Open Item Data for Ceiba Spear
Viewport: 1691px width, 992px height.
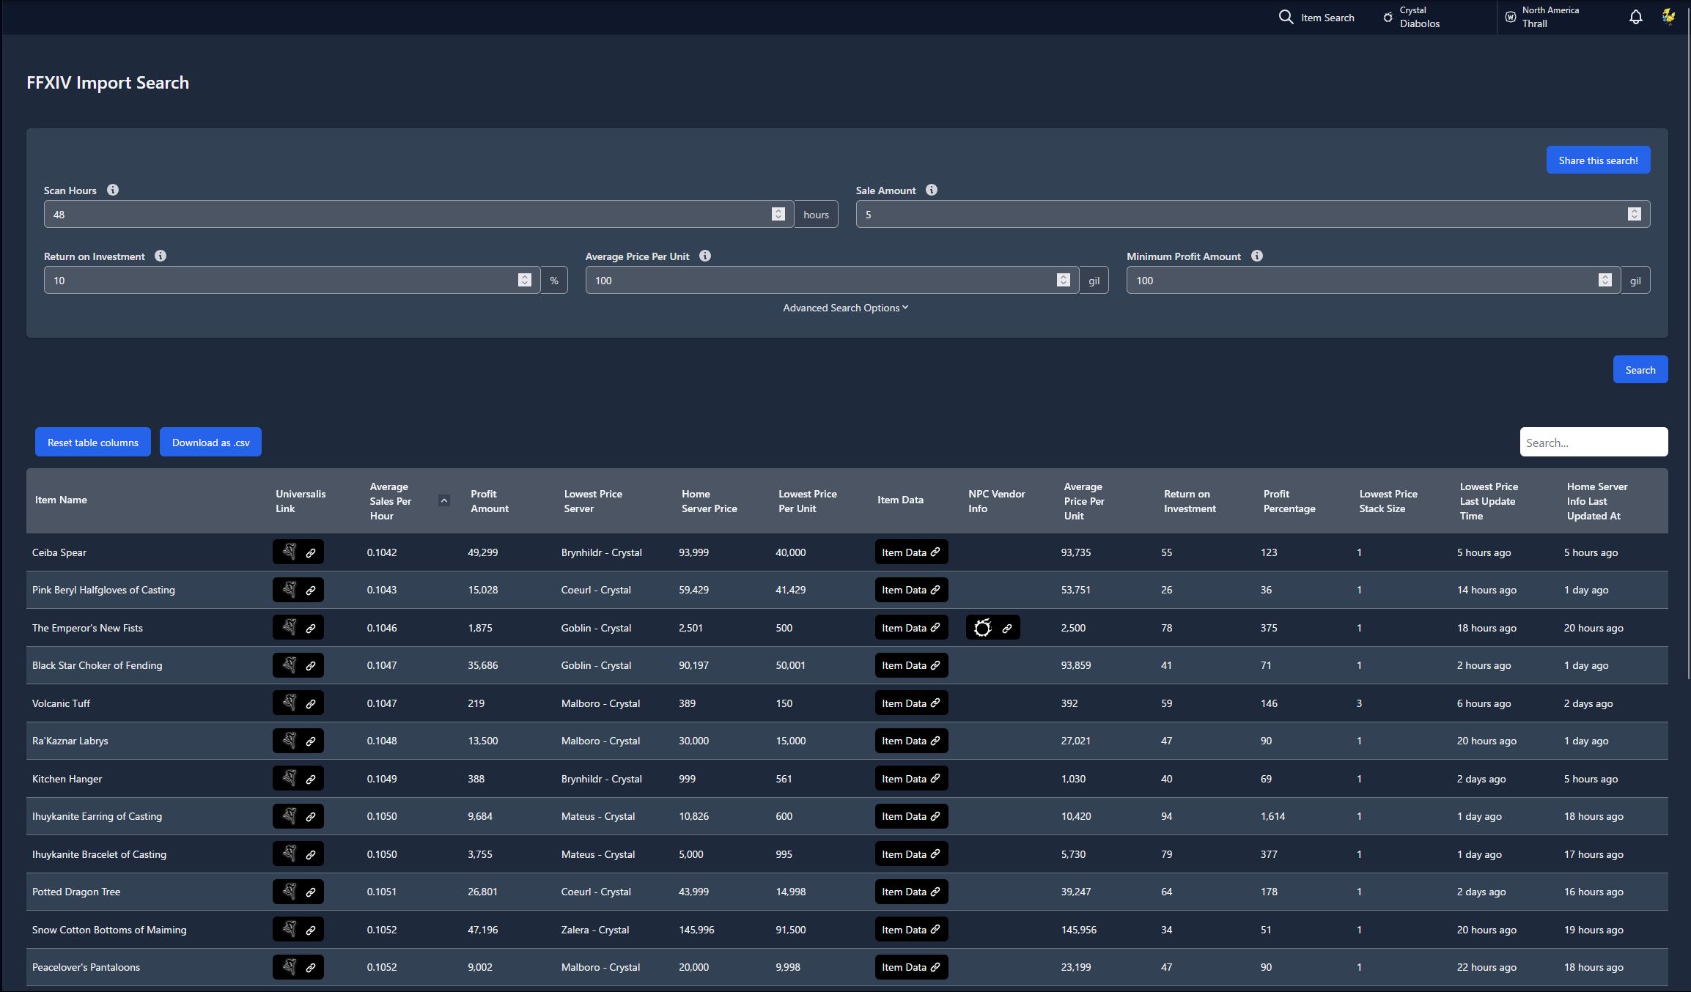coord(911,552)
